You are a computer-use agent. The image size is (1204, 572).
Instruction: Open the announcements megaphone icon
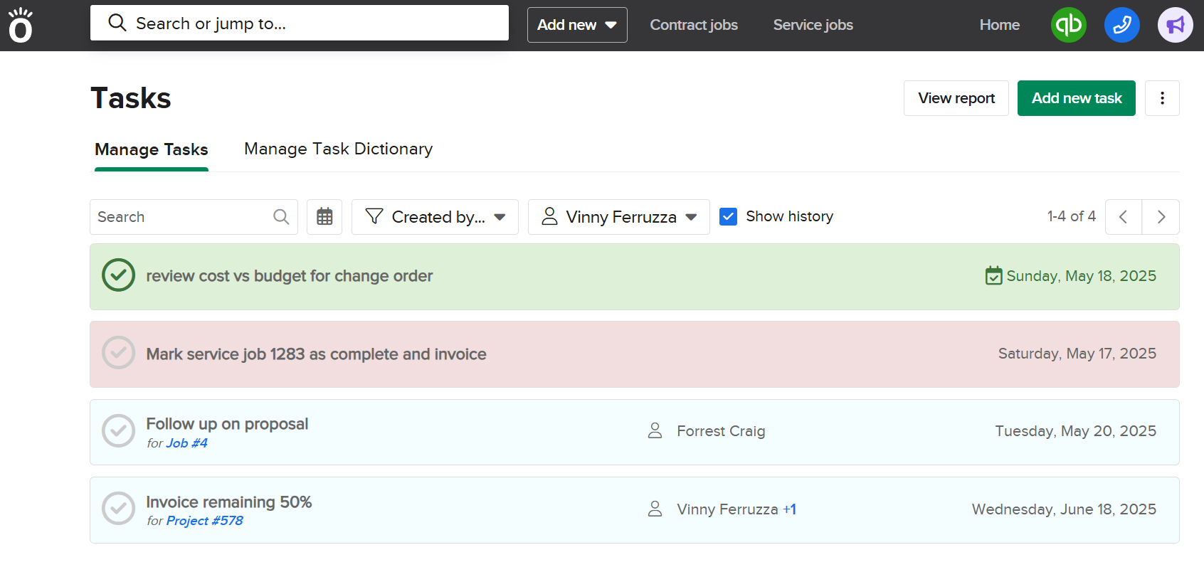point(1175,25)
